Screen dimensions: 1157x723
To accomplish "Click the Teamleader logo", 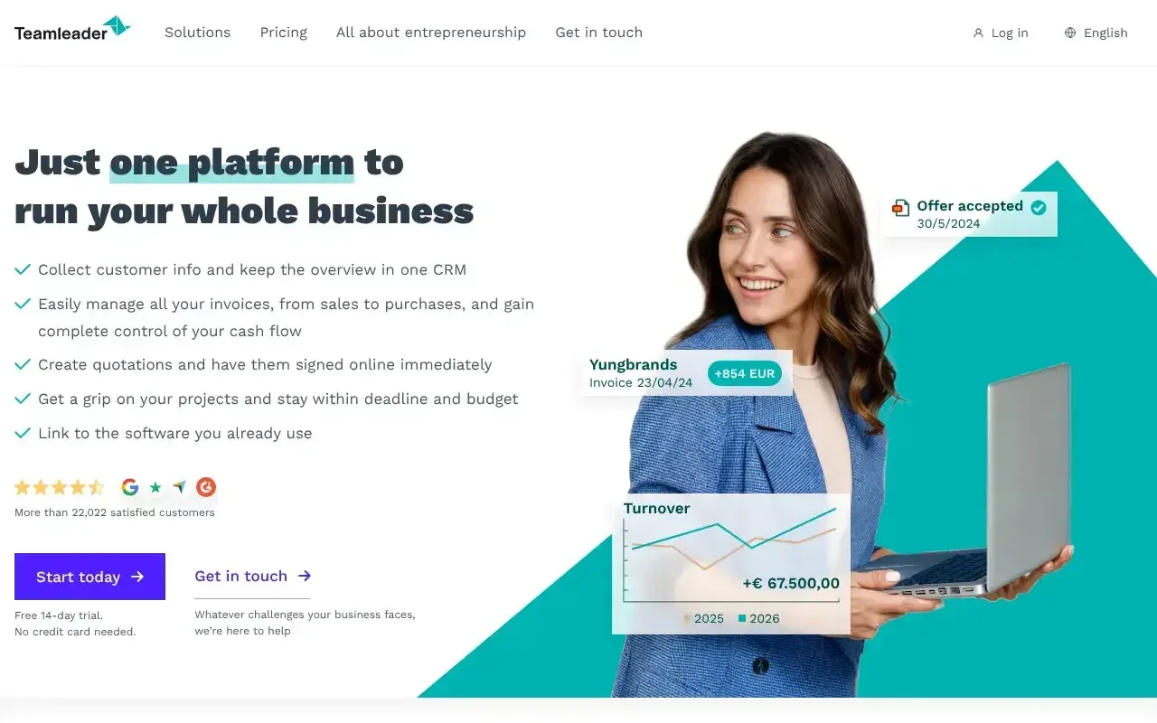I will (72, 29).
